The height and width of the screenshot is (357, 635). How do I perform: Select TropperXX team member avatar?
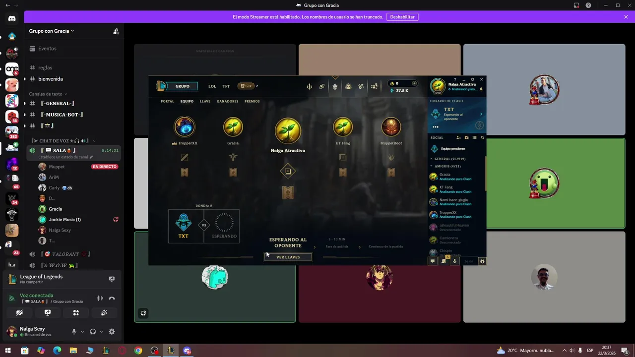coord(185,127)
